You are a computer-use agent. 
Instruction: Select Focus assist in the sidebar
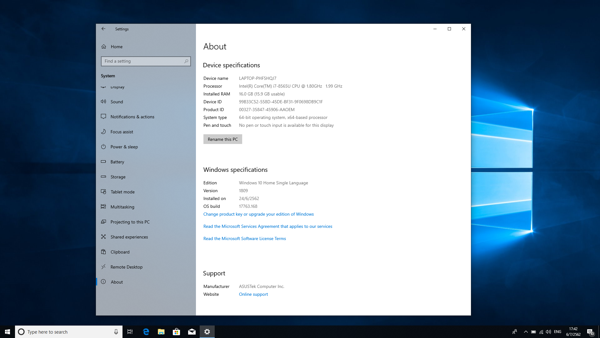[x=146, y=132]
